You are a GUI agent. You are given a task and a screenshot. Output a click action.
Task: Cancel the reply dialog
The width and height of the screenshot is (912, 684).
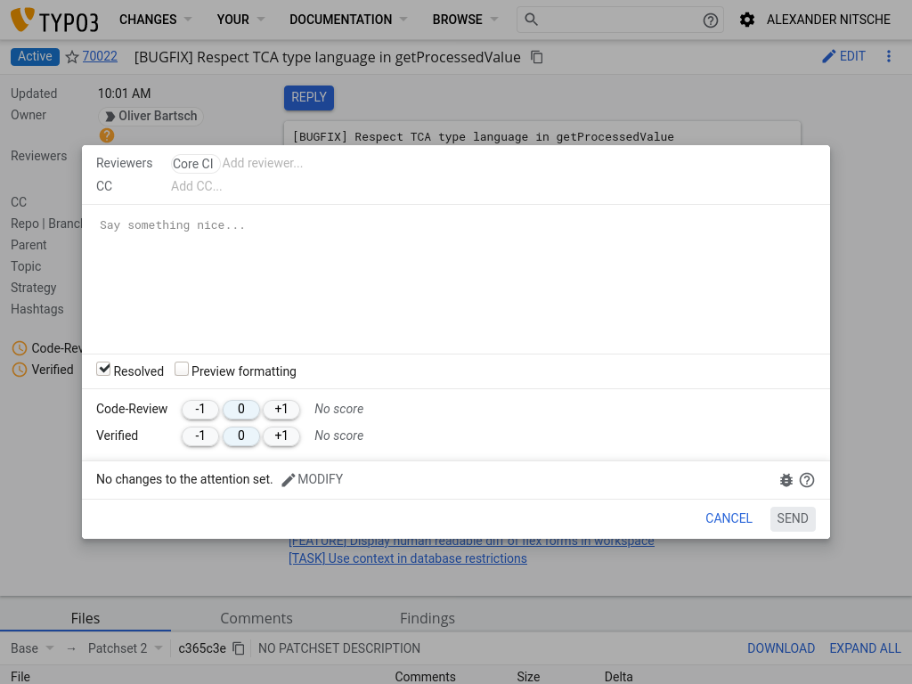click(x=729, y=518)
